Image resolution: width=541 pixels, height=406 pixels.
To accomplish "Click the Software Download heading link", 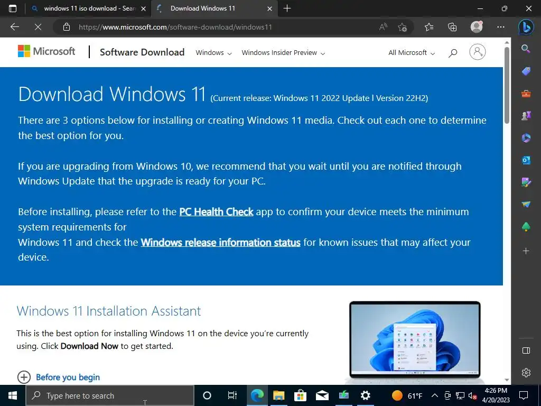I will tap(142, 52).
